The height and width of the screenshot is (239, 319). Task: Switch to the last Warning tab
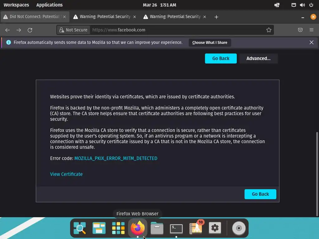pos(175,17)
